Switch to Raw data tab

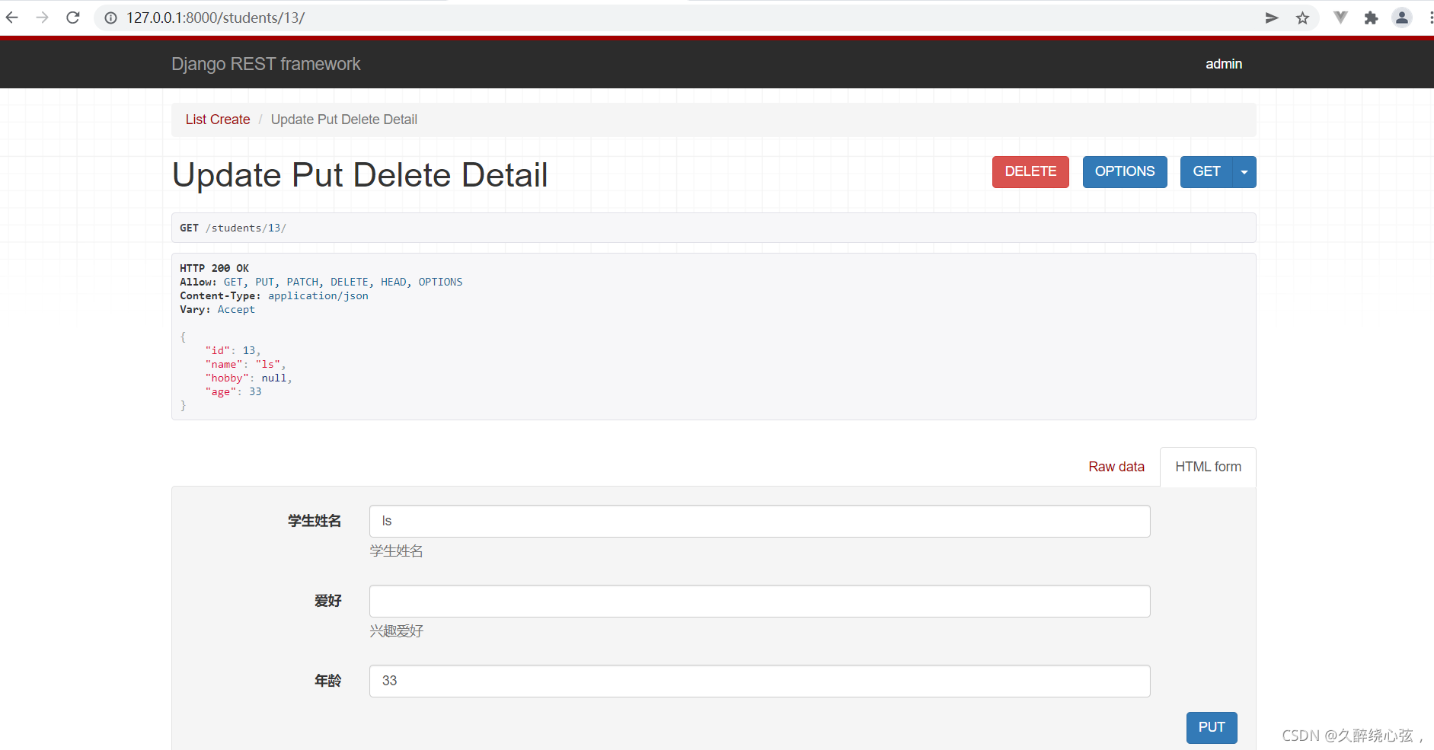pos(1116,467)
